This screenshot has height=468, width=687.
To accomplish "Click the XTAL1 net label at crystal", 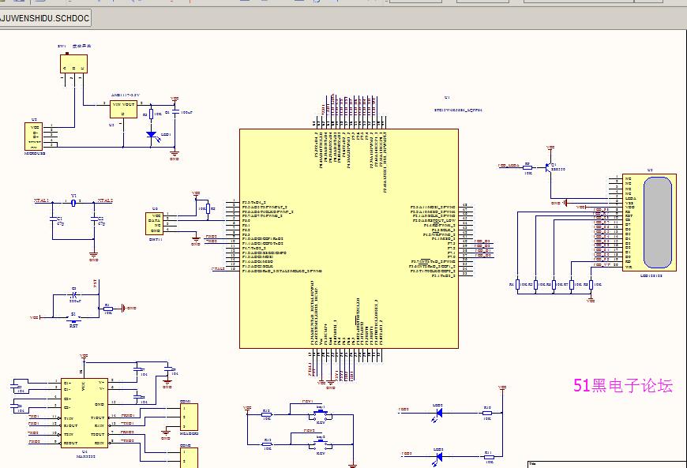I will (41, 200).
